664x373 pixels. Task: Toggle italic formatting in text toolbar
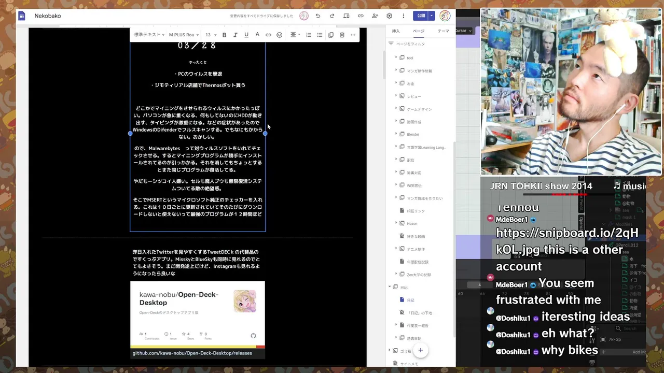(x=235, y=35)
